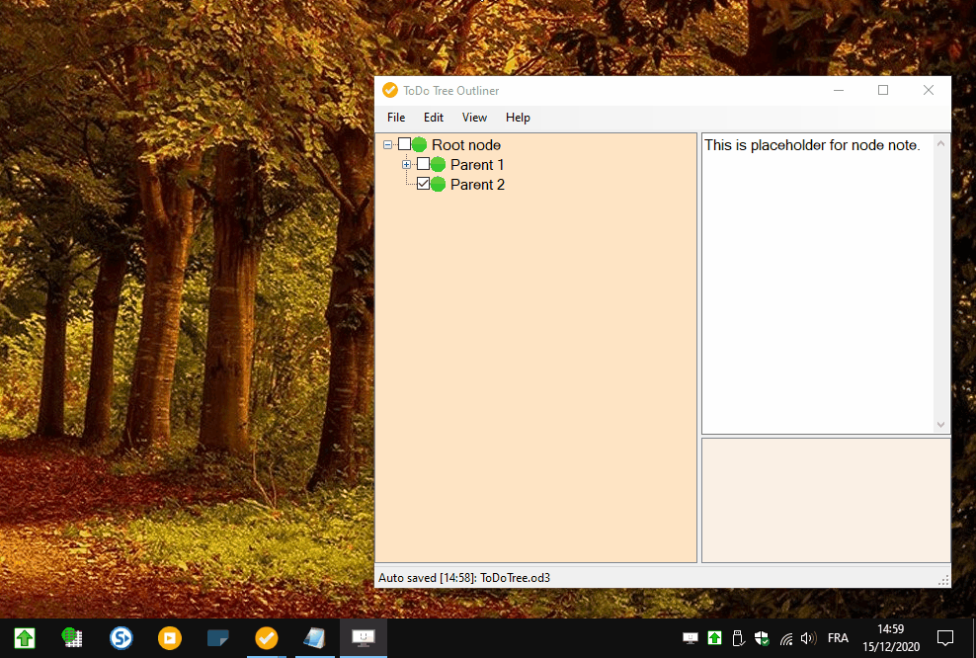Open the taskbar clock and date
The width and height of the screenshot is (976, 658).
[x=891, y=638]
